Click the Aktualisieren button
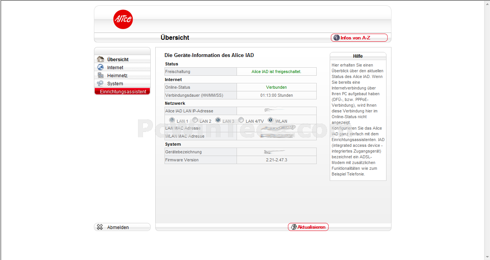 pyautogui.click(x=308, y=227)
